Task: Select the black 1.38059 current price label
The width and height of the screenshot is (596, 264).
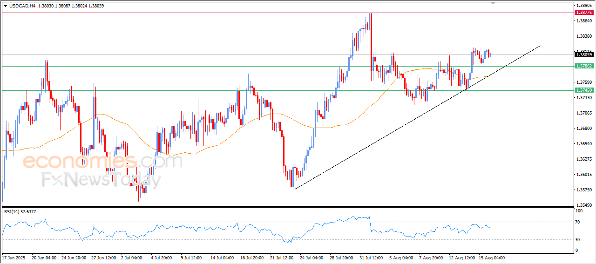Action: pos(584,55)
